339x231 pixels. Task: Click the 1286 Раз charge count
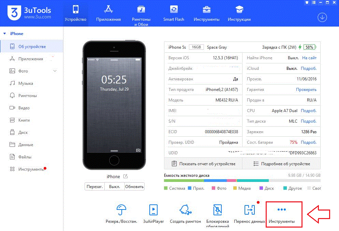309,132
